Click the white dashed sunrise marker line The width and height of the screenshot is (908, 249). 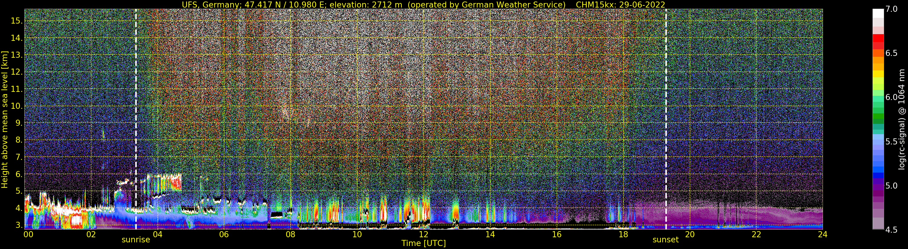pos(136,119)
